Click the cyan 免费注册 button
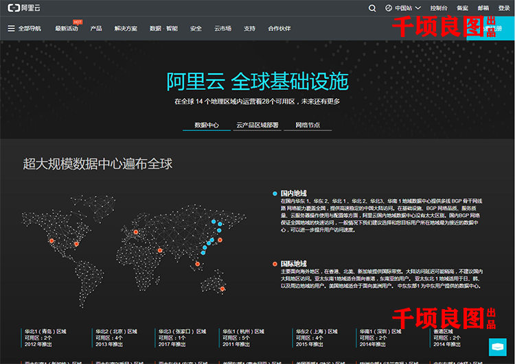The height and width of the screenshot is (364, 515). [x=490, y=29]
